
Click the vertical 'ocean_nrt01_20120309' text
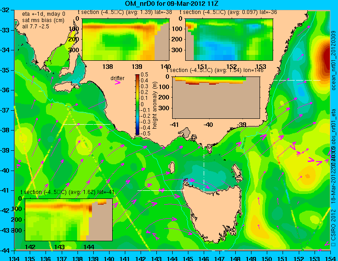(x=334, y=61)
